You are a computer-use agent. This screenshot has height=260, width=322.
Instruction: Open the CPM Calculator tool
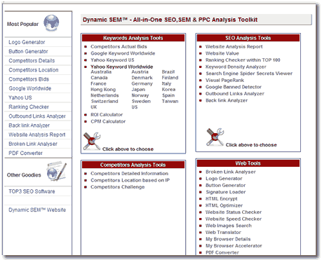click(x=108, y=121)
